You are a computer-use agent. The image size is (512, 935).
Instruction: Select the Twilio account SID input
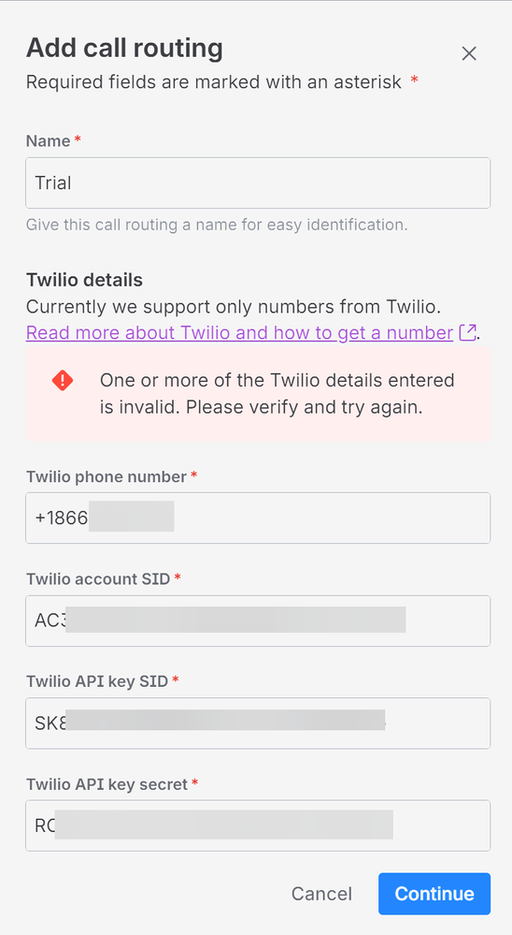pos(258,621)
